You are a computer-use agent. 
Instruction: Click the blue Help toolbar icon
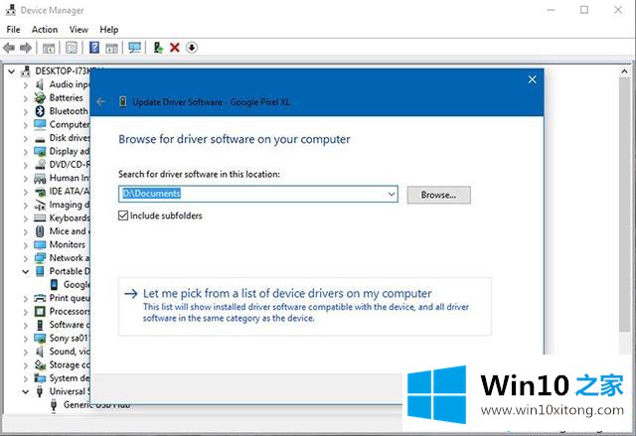[94, 48]
